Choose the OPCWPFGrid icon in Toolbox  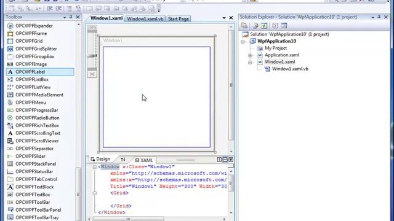(10, 41)
